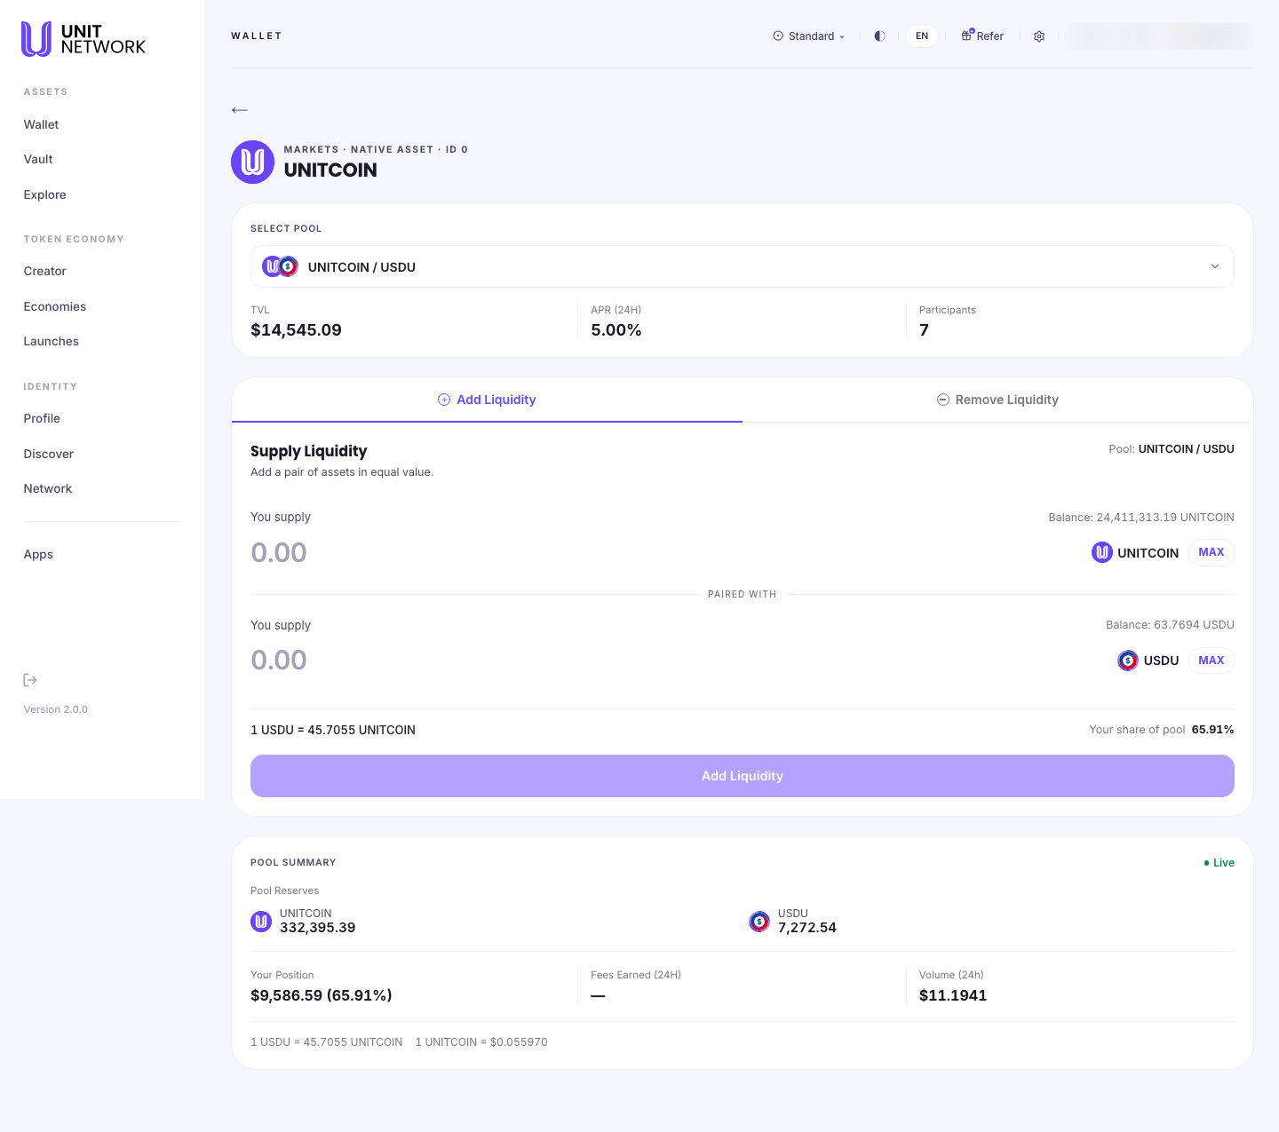
Task: Go back using the left arrow
Action: pos(239,110)
